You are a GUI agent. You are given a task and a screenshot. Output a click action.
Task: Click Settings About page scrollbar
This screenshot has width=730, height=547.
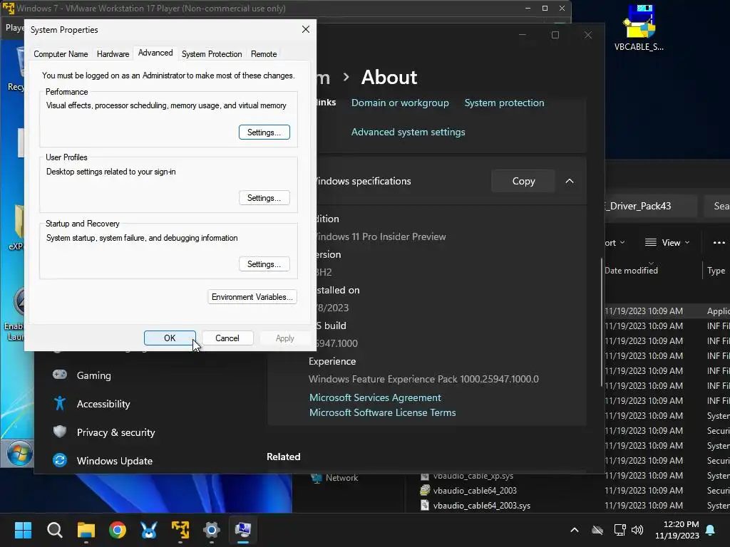click(602, 323)
